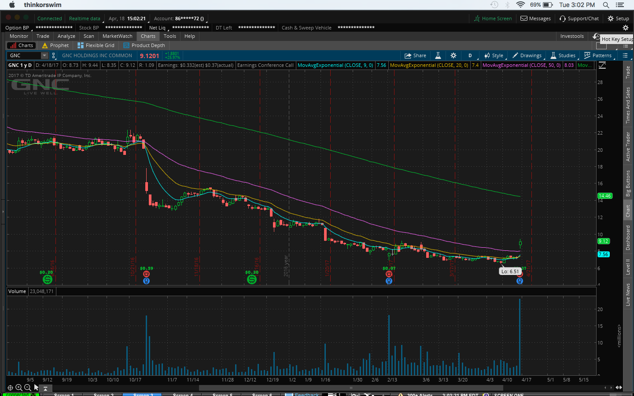This screenshot has width=634, height=396.
Task: Toggle the Trade side panel
Action: click(628, 72)
